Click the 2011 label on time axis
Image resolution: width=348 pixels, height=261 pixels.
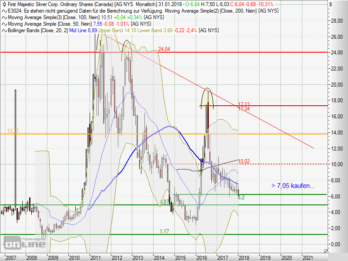pos(95,258)
